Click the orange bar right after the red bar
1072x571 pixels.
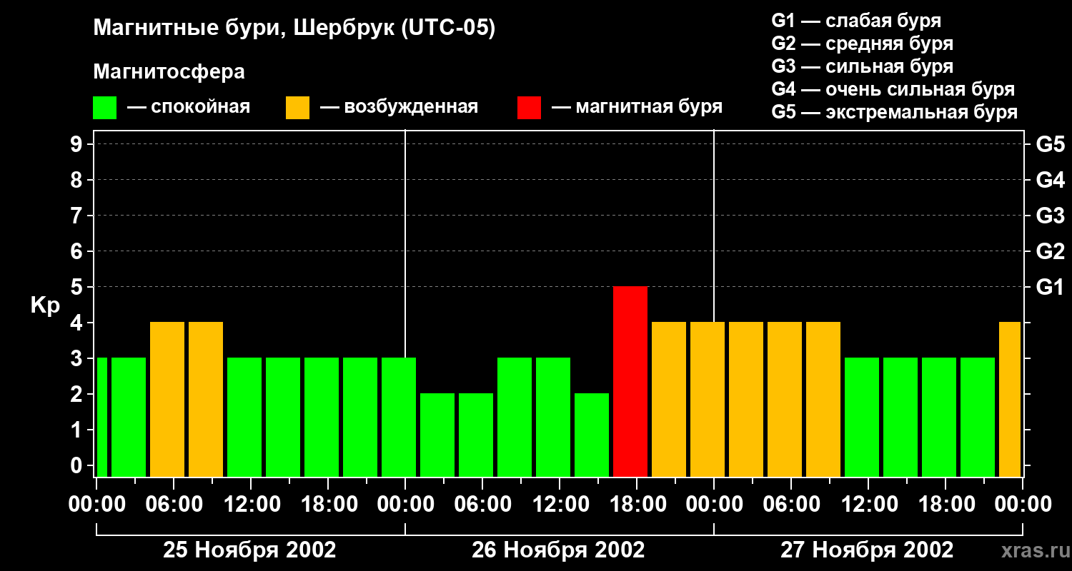click(x=669, y=400)
